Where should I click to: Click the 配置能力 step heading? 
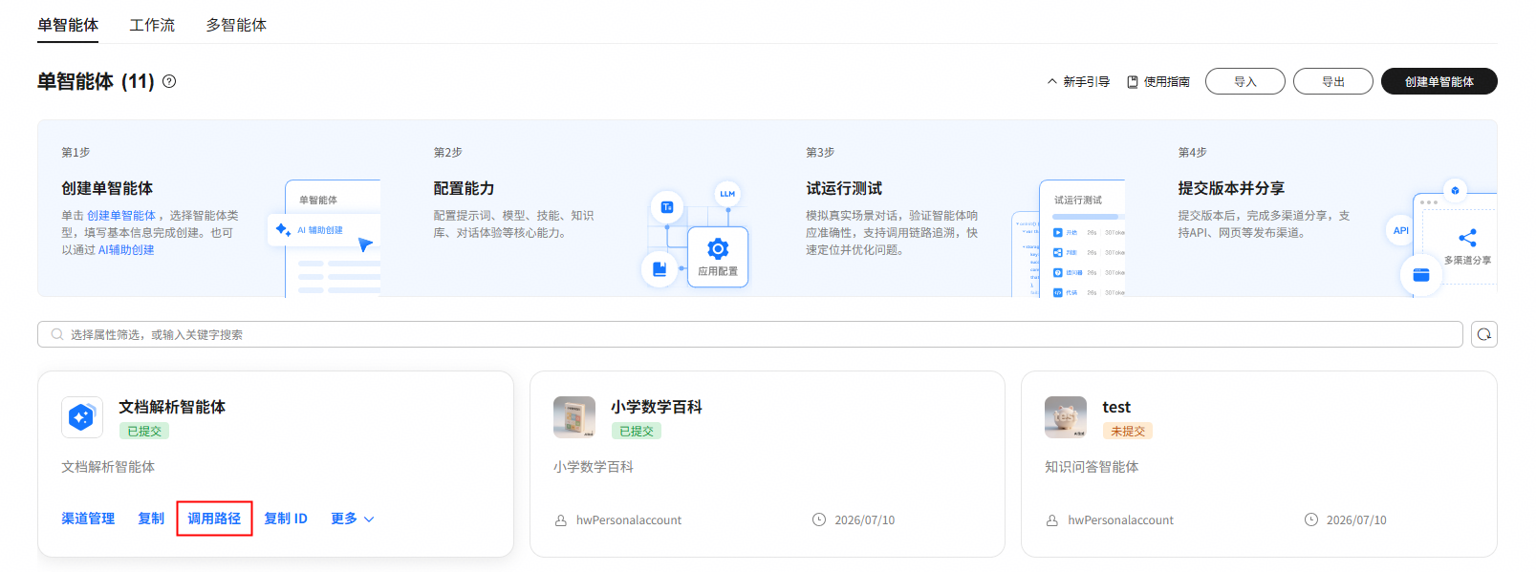click(464, 189)
